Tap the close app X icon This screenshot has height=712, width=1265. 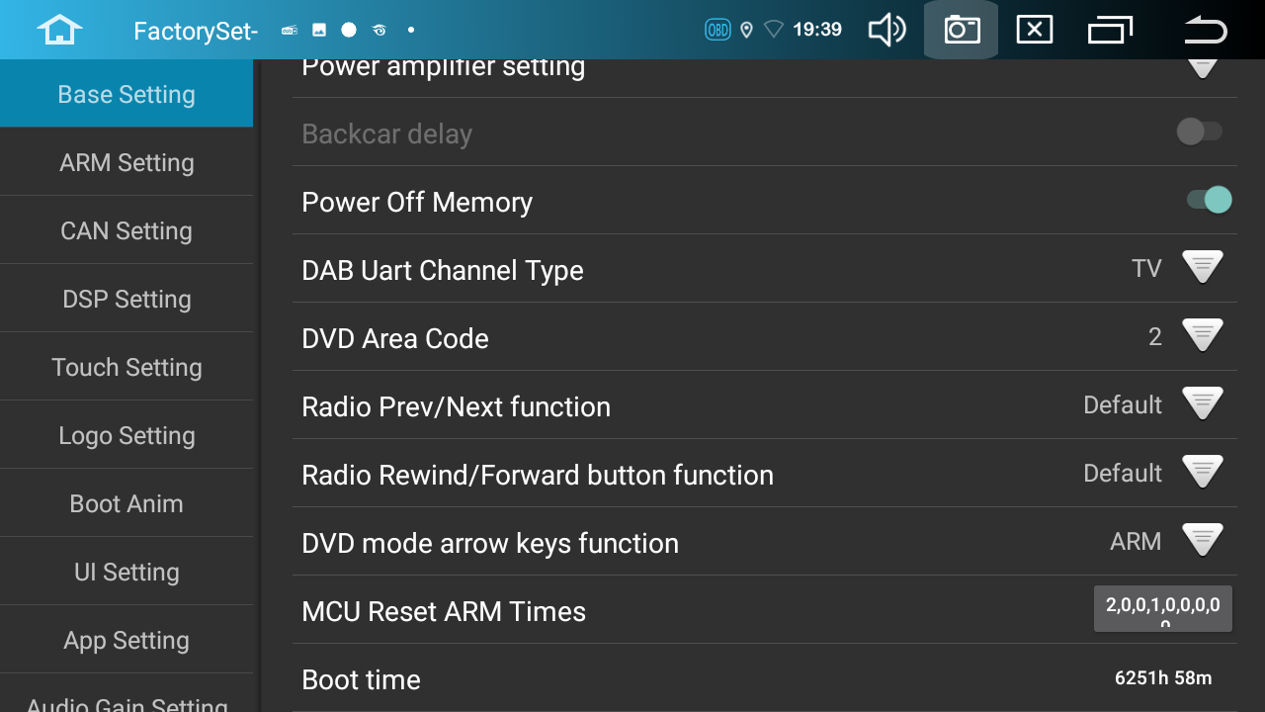(1034, 30)
